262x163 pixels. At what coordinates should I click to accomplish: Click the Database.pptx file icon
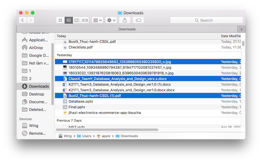pyautogui.click(x=65, y=101)
